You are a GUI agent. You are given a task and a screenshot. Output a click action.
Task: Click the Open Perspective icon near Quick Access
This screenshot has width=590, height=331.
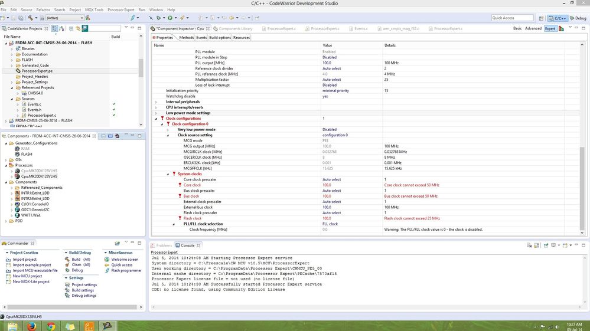click(540, 18)
